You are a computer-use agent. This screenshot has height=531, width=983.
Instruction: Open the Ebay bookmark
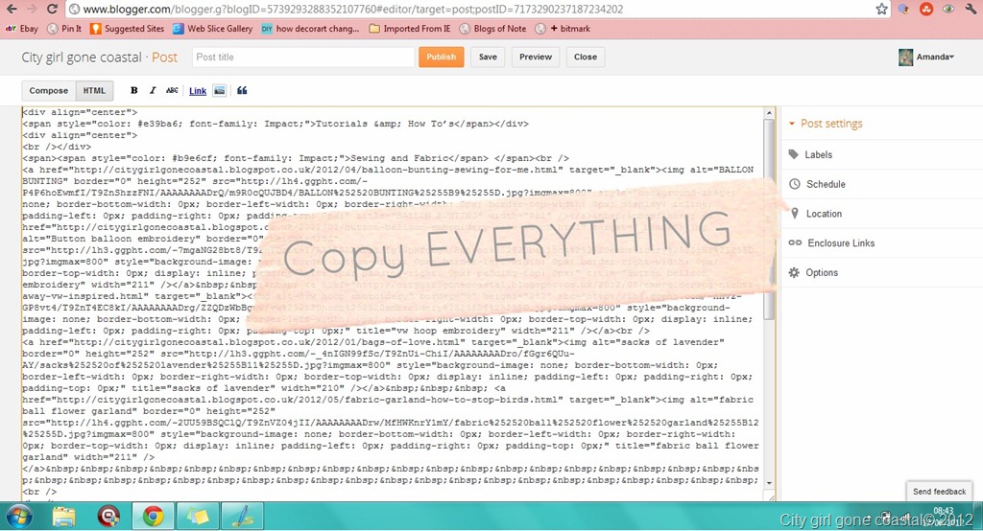(x=22, y=28)
